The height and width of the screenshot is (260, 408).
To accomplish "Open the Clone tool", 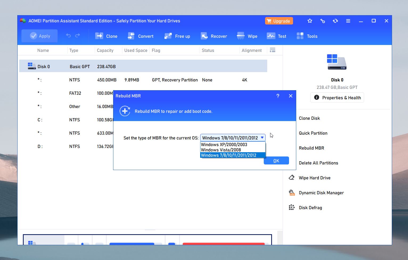I will click(x=106, y=36).
